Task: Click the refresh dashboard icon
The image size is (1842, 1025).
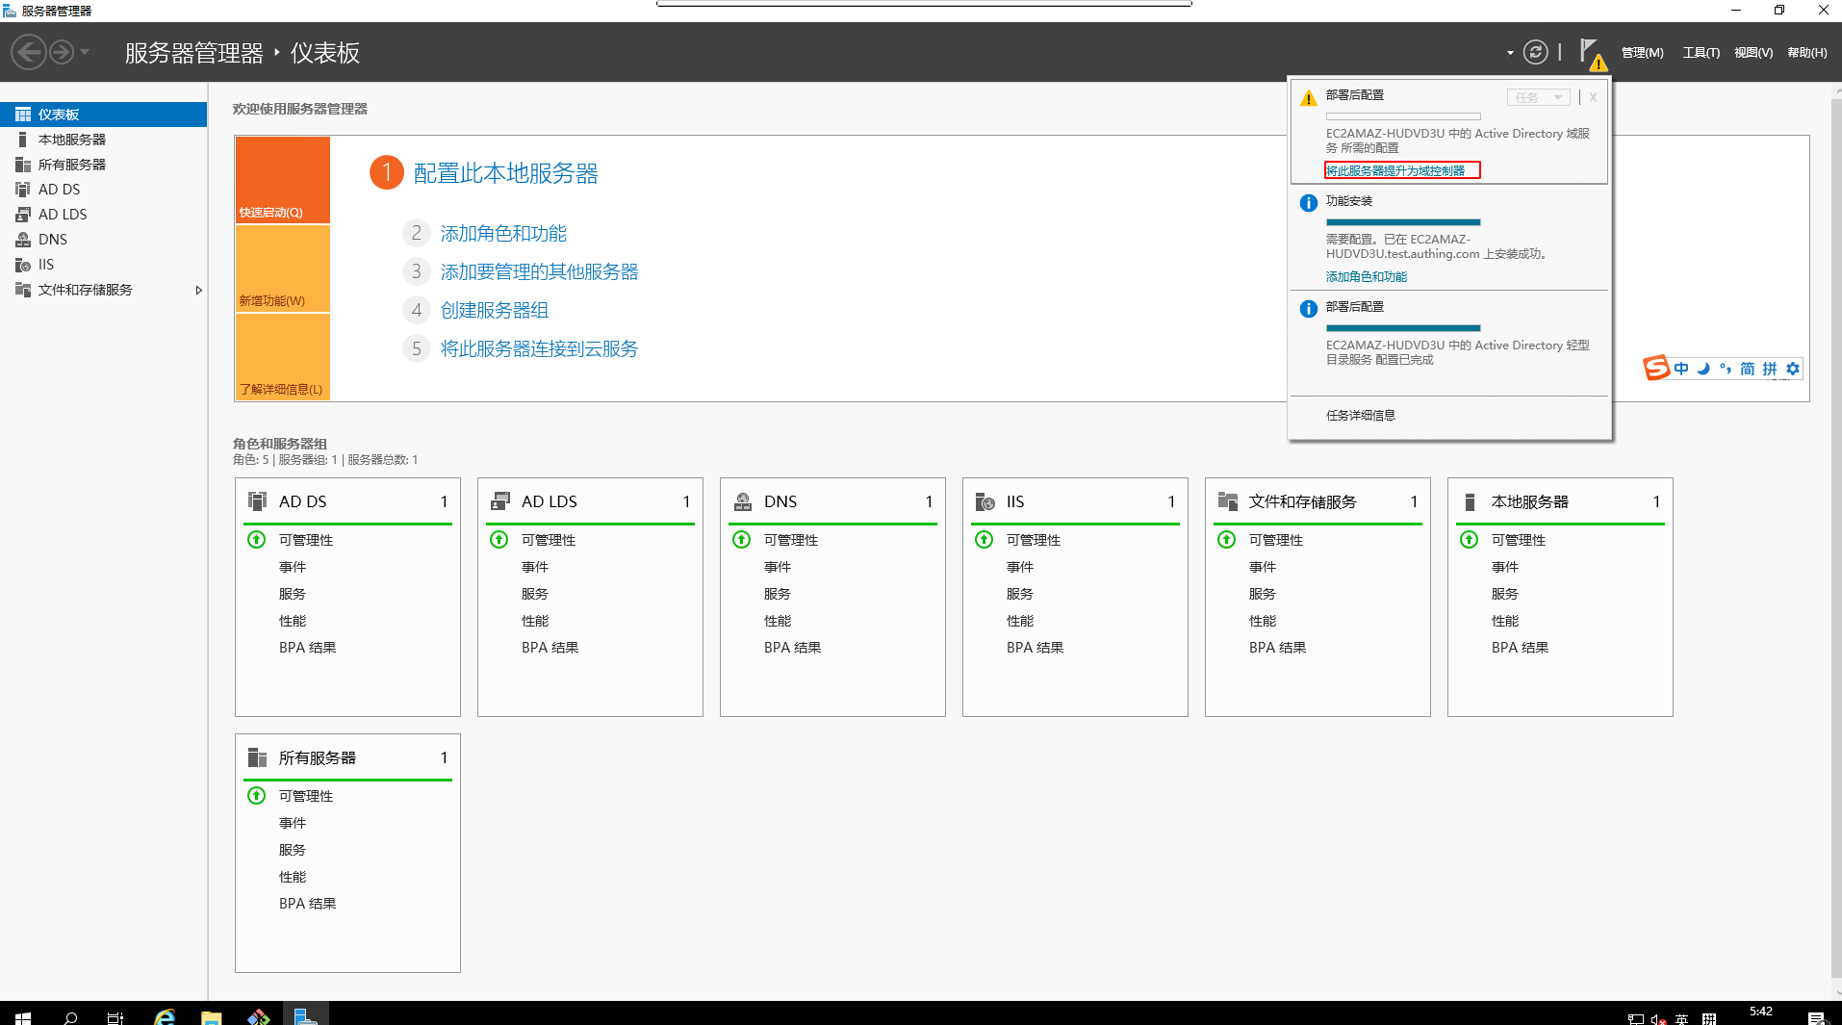Action: (x=1536, y=52)
